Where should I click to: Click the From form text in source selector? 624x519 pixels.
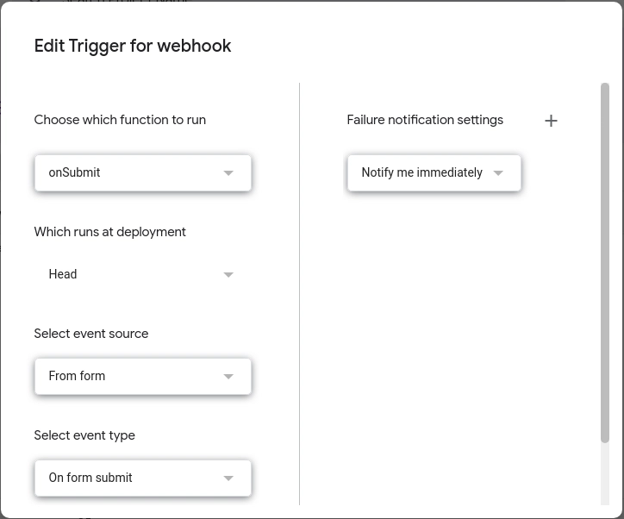(77, 376)
